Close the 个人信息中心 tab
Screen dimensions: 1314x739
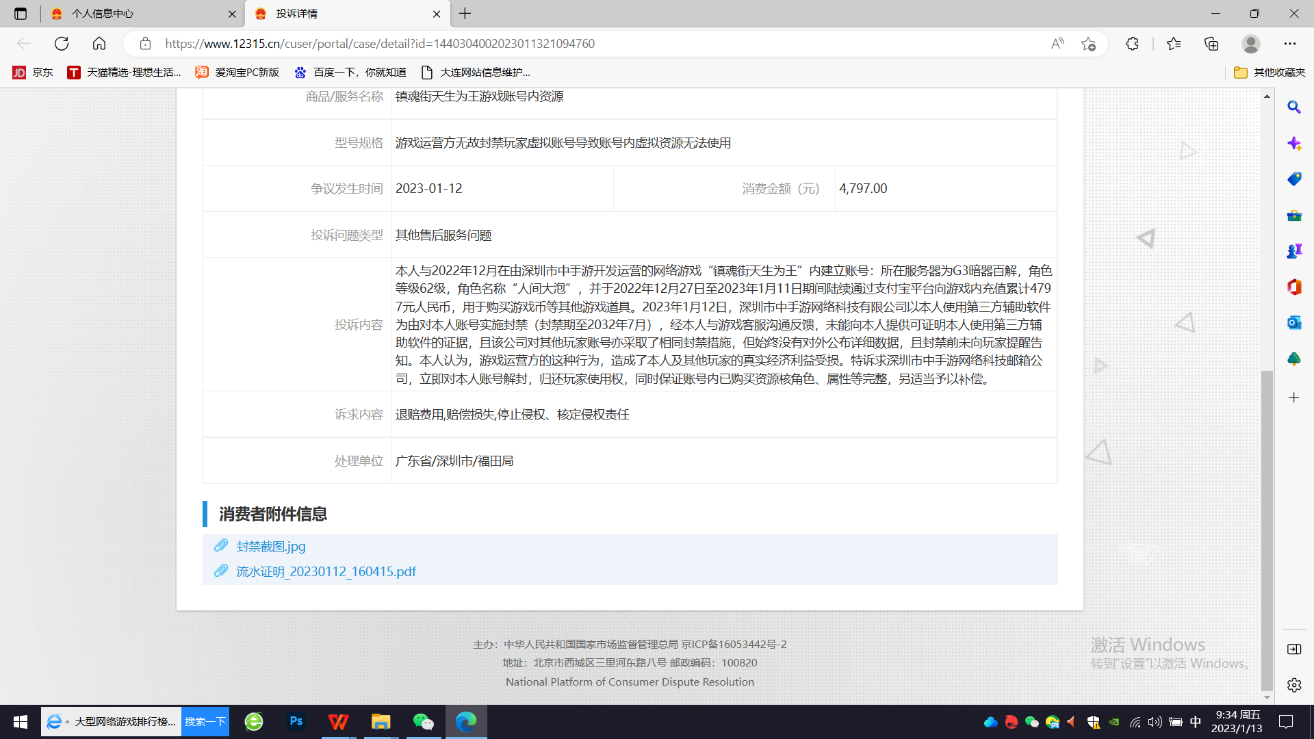[x=232, y=14]
